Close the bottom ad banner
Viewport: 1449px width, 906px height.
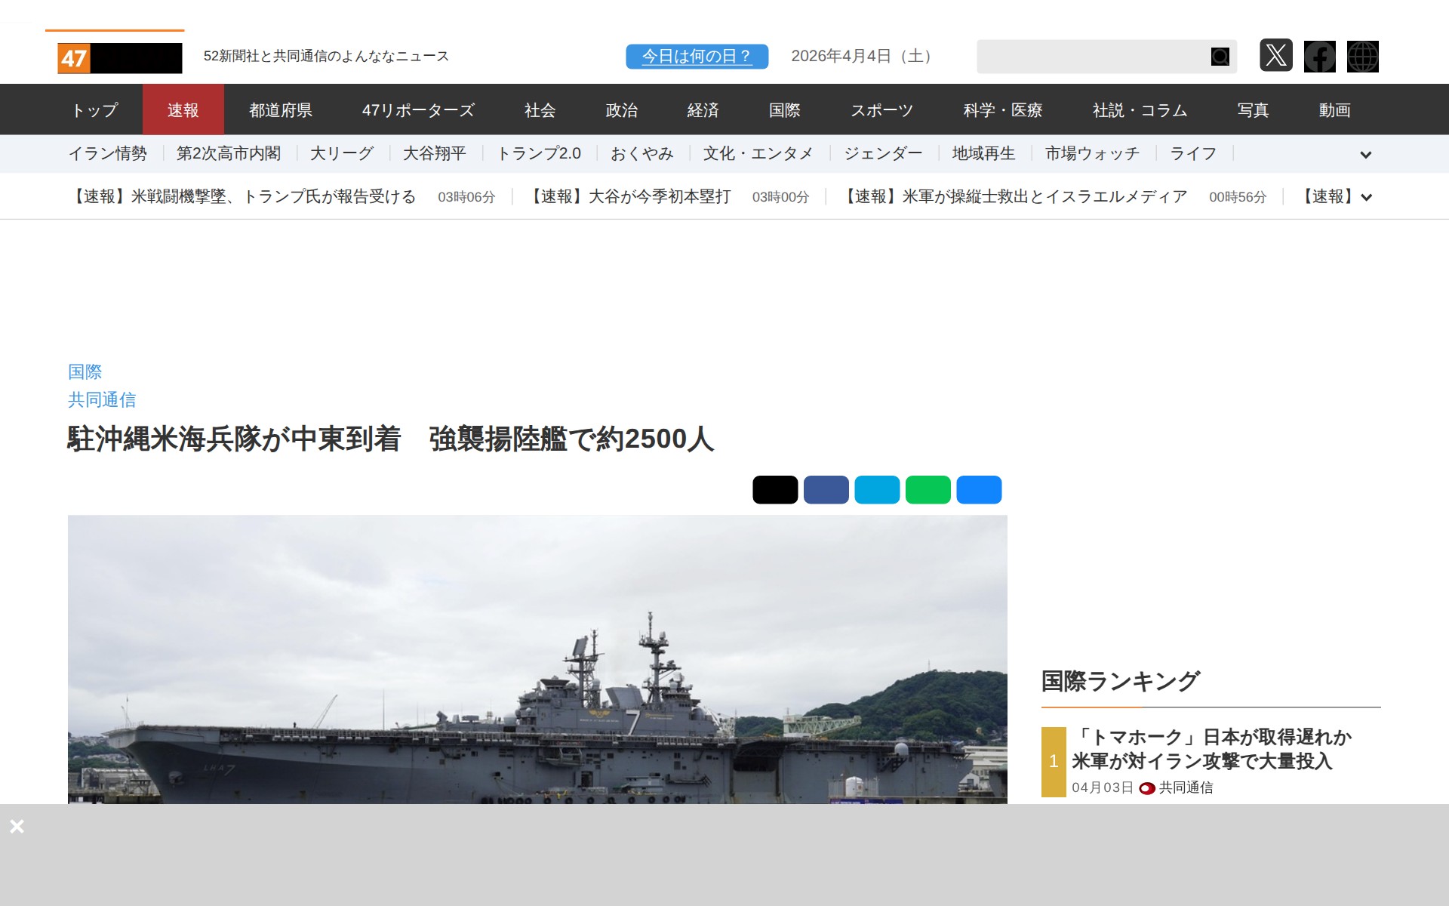[17, 826]
